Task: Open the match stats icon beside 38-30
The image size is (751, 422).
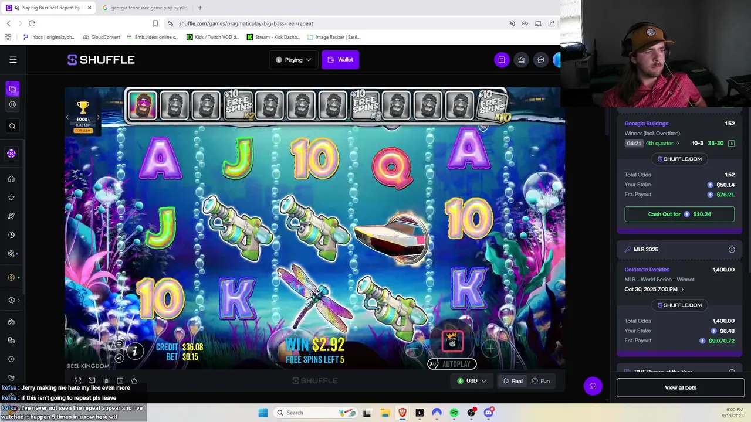Action: pyautogui.click(x=731, y=143)
